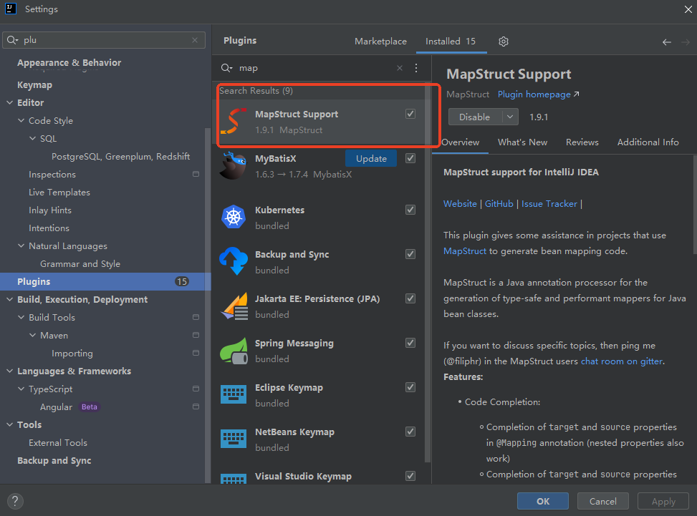Screen dimensions: 697x516
Task: Open the Disable button dropdown arrow
Action: 510,117
